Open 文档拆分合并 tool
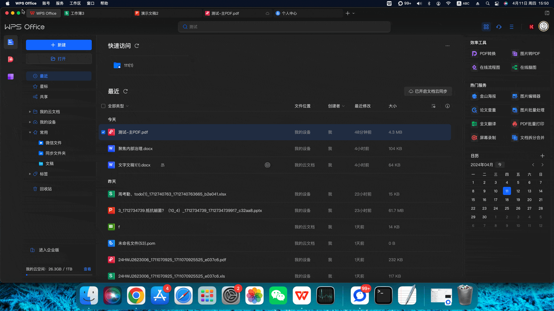 pyautogui.click(x=528, y=138)
